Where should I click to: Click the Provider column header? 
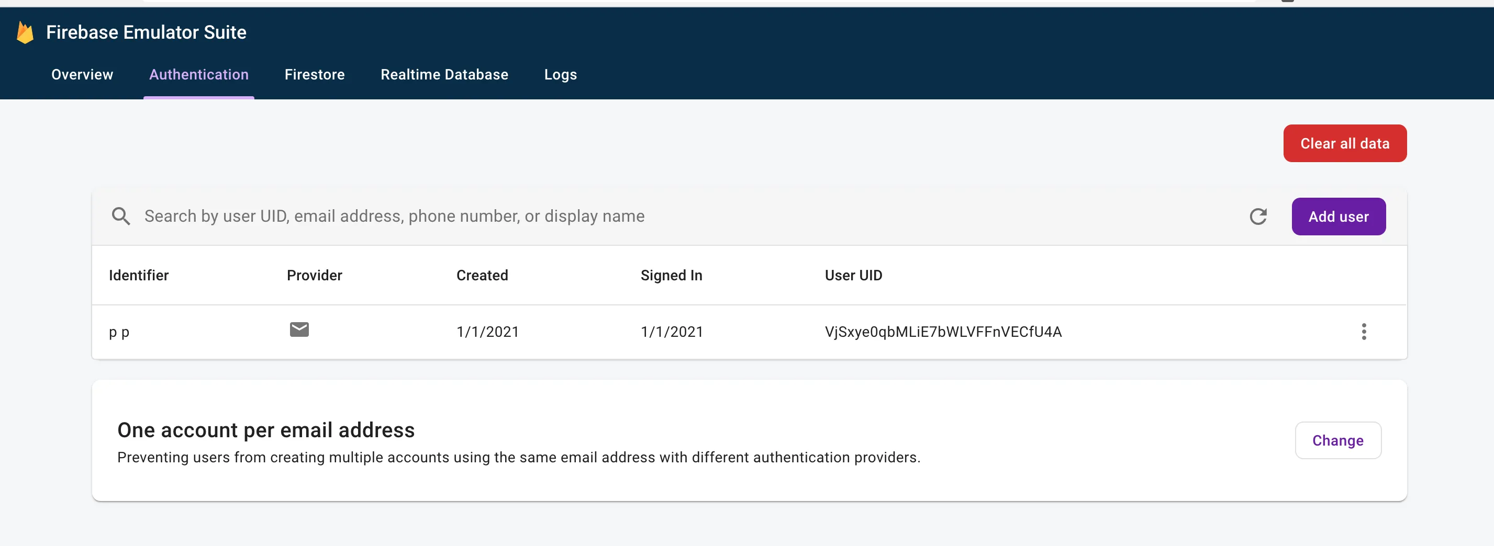(314, 275)
